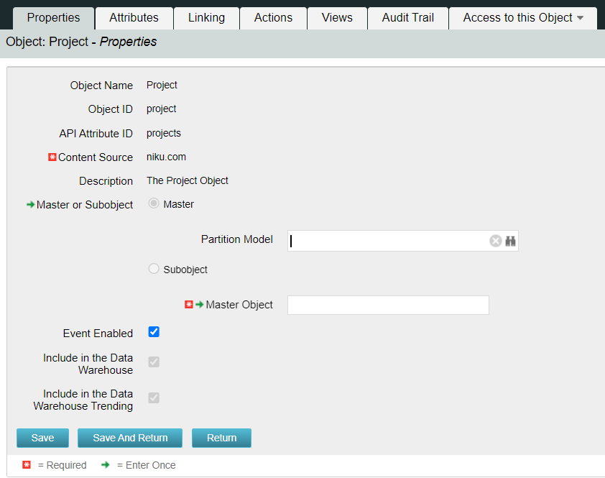Clear Partition Model with the X icon
This screenshot has width=605, height=478.
[495, 241]
